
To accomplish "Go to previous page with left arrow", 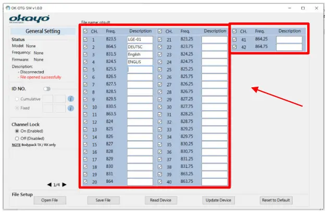I will tap(49, 184).
